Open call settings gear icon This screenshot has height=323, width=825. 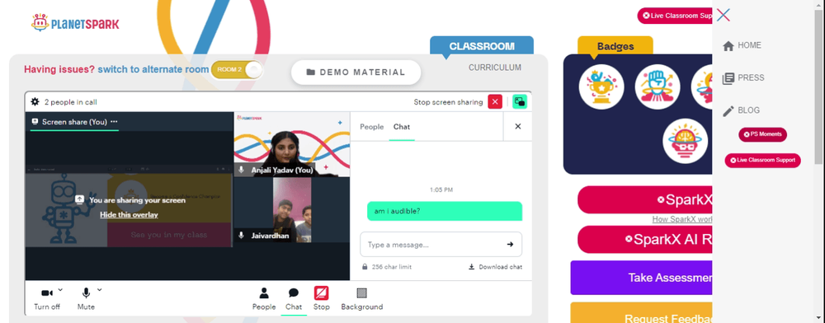coord(35,102)
